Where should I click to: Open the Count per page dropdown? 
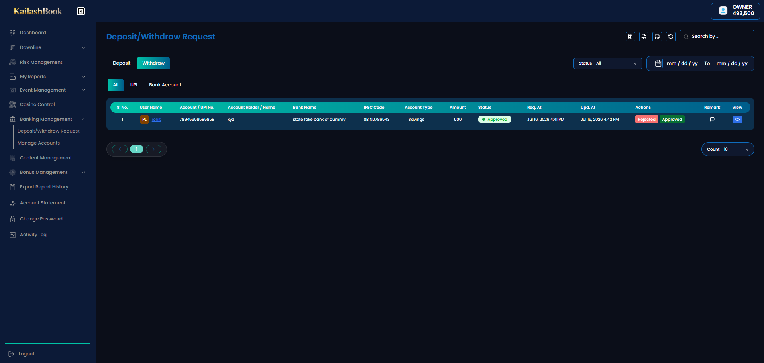pyautogui.click(x=728, y=149)
